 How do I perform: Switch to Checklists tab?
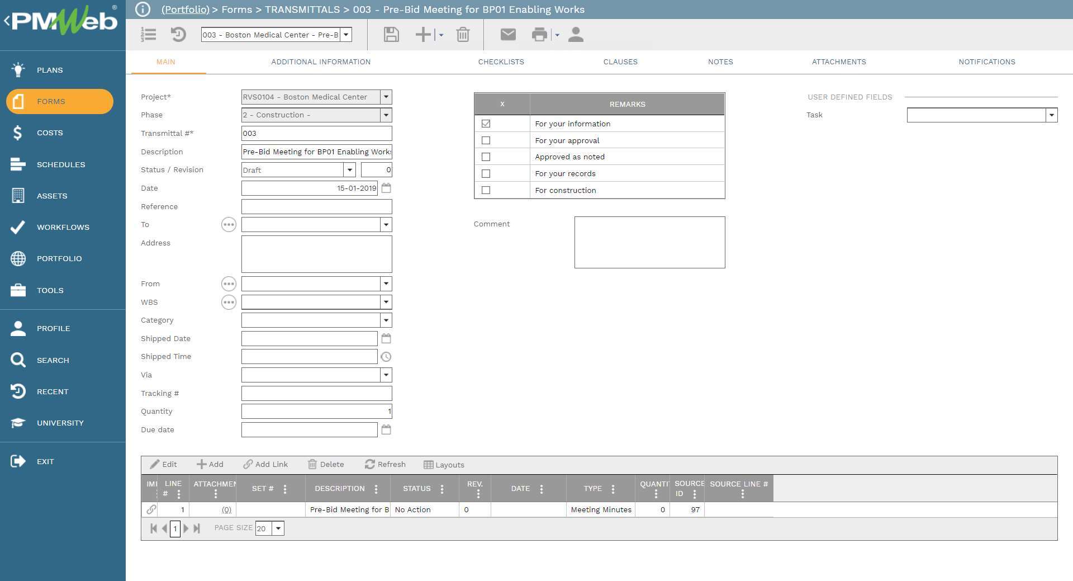501,62
